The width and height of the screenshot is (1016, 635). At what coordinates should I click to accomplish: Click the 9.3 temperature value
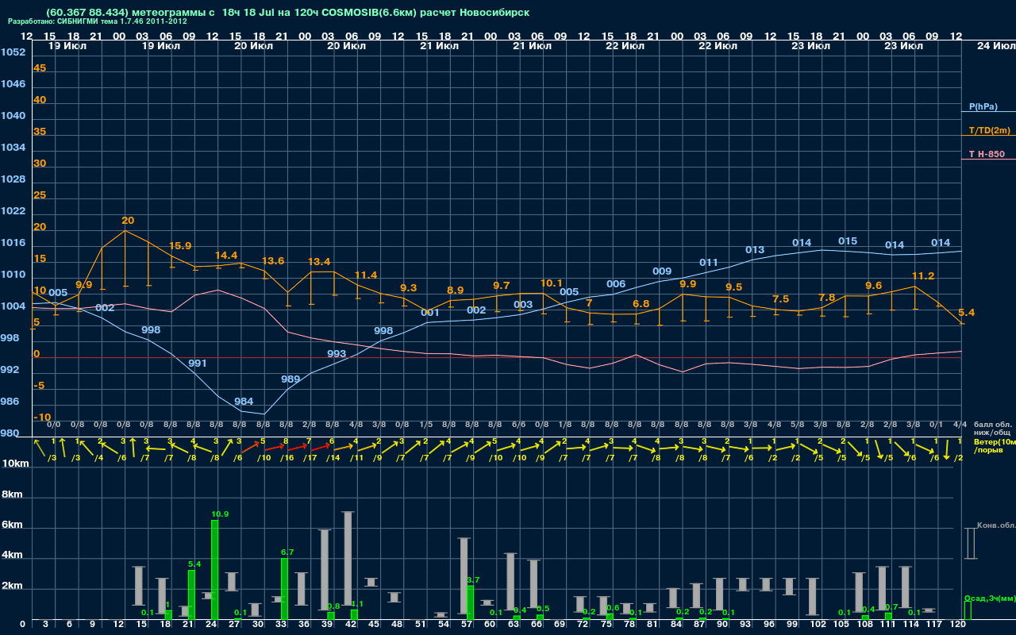tap(408, 288)
